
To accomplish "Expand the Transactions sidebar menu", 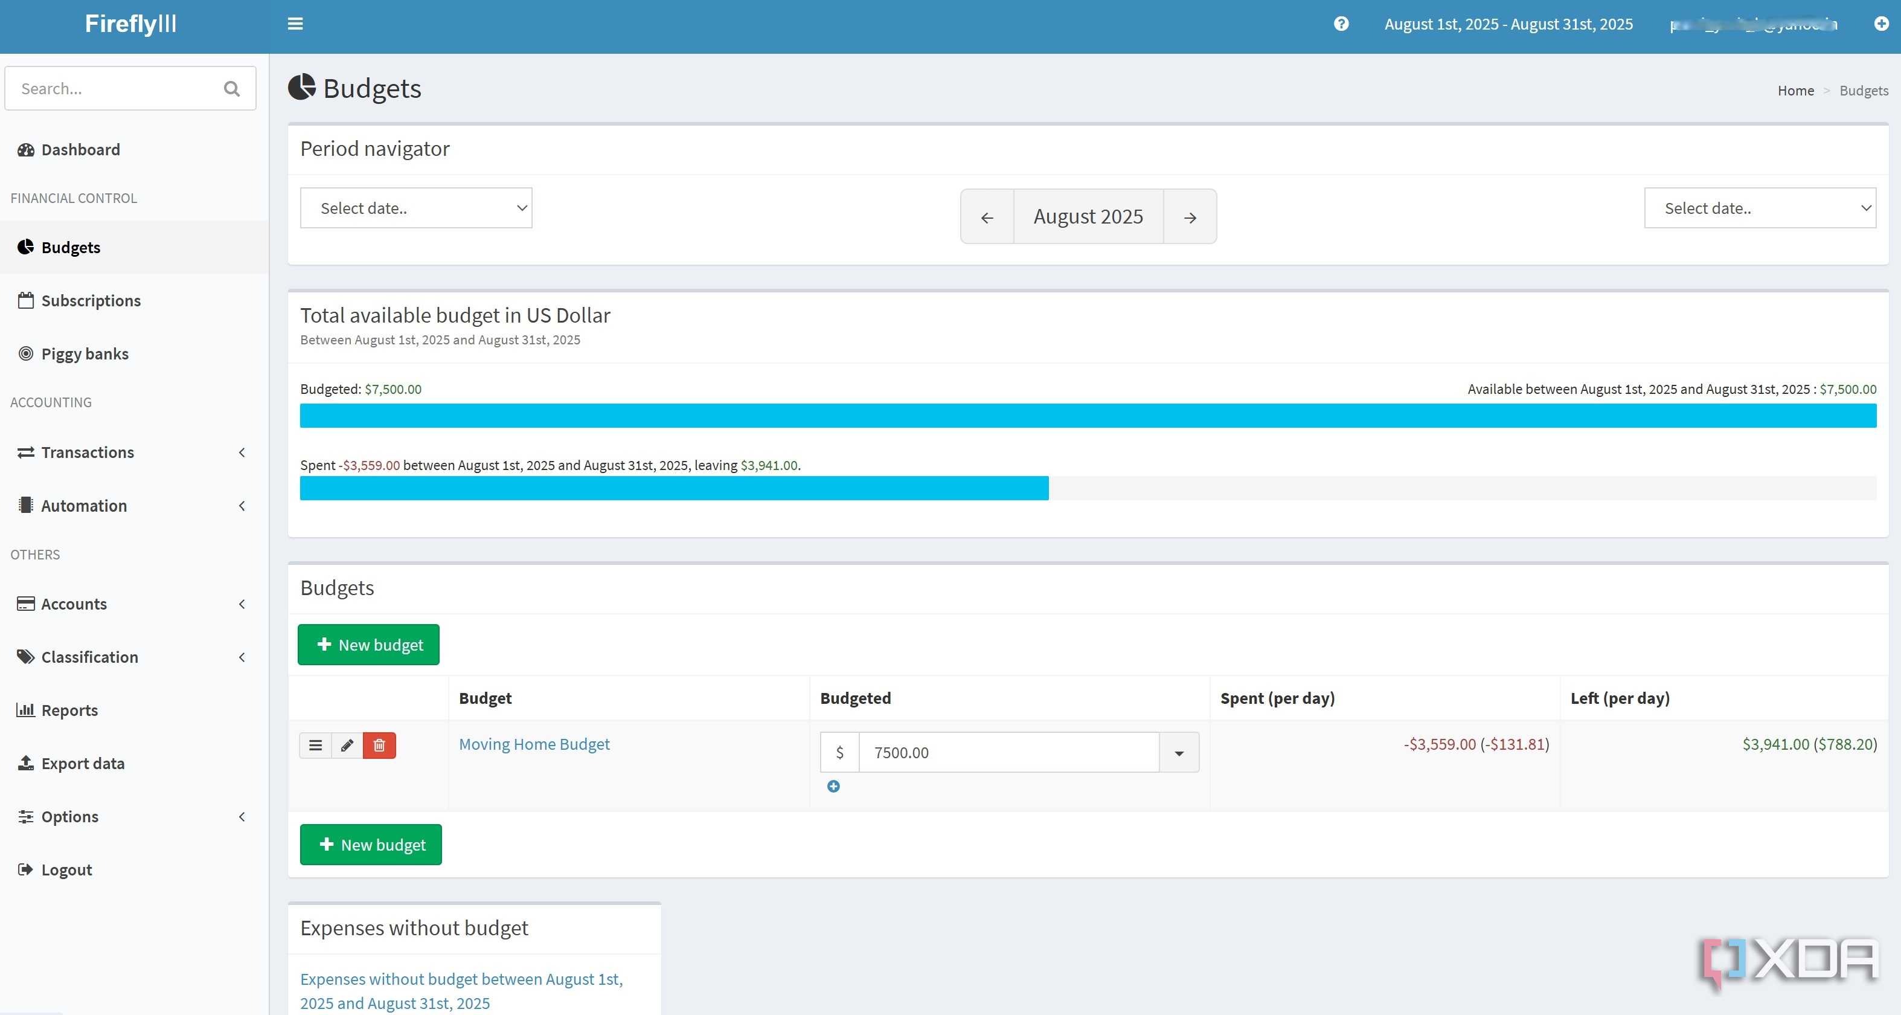I will click(x=134, y=453).
